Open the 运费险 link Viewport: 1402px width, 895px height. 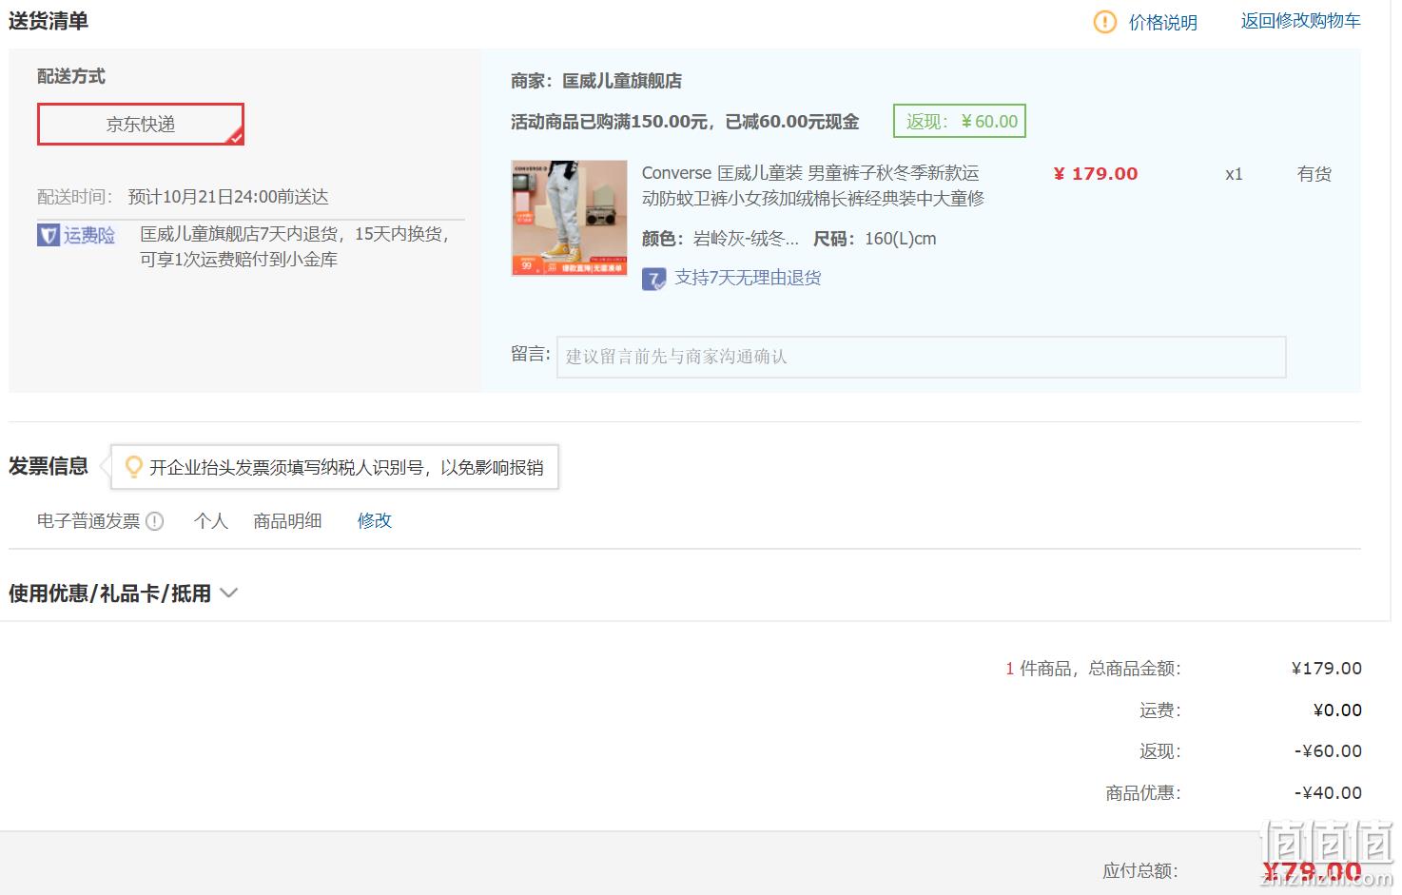[x=89, y=235]
